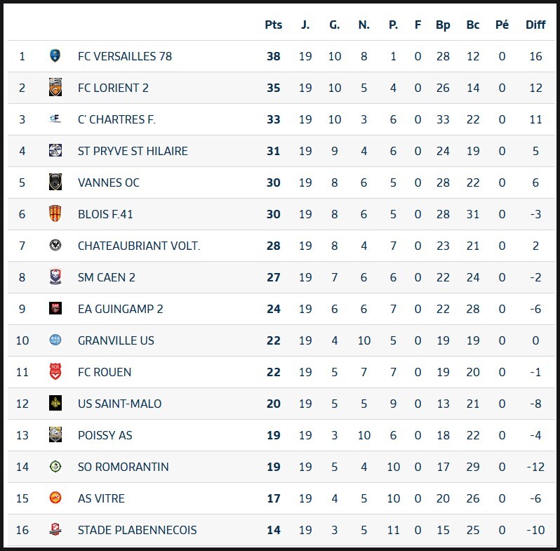The width and height of the screenshot is (560, 551).
Task: Open the Chateaubriant Volt. team link
Action: pos(139,246)
